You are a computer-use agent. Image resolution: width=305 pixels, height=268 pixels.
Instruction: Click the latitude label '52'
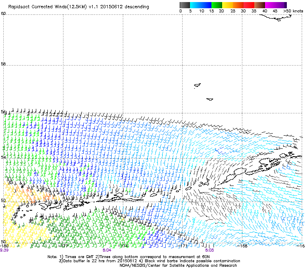(3, 200)
